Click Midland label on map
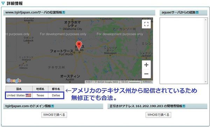The width and height of the screenshot is (210, 127). (26, 60)
